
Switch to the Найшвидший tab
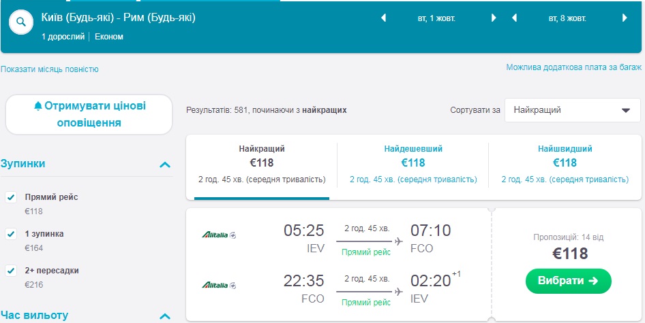(x=565, y=162)
